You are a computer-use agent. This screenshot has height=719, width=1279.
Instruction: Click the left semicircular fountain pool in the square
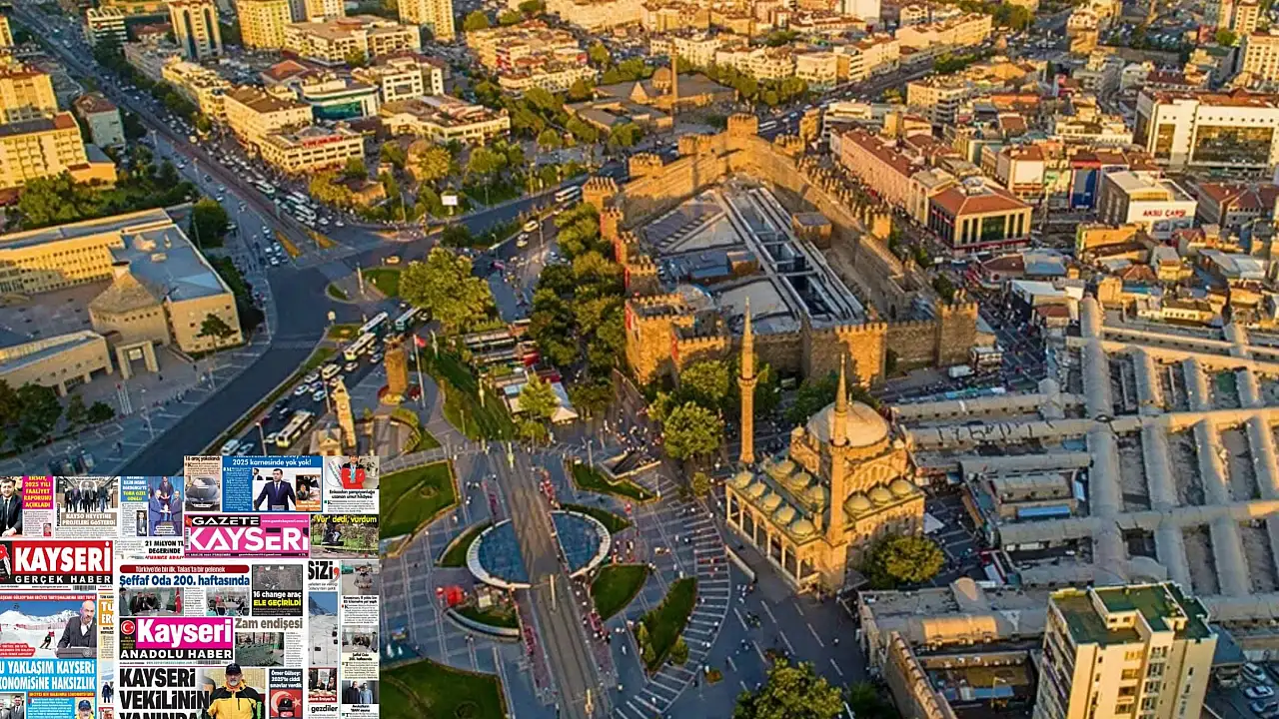[x=499, y=552]
